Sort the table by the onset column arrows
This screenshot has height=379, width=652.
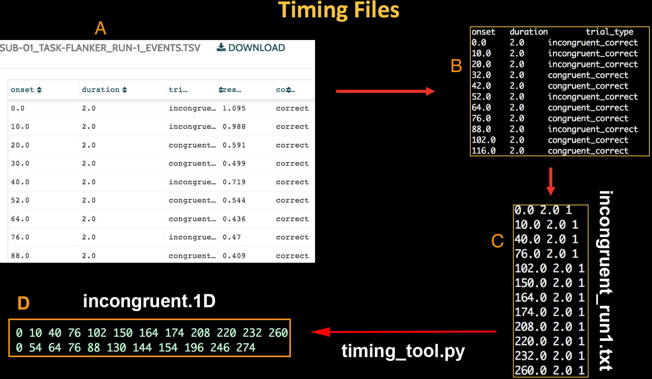(x=39, y=89)
